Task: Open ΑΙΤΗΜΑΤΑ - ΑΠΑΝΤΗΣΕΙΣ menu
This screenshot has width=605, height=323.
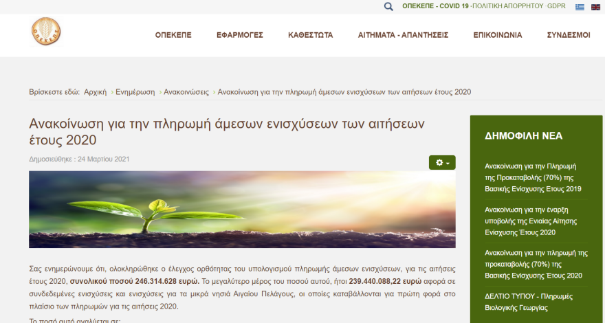Action: point(403,35)
